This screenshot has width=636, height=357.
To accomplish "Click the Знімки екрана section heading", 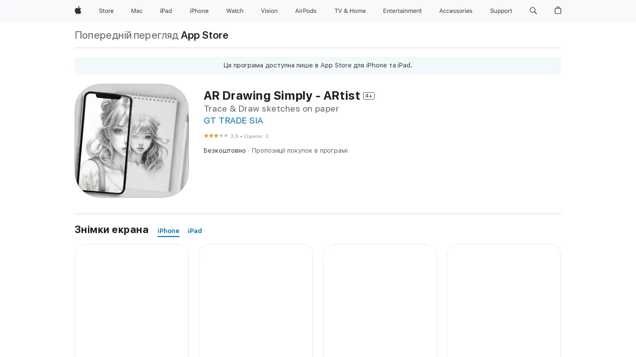I will coord(111,230).
